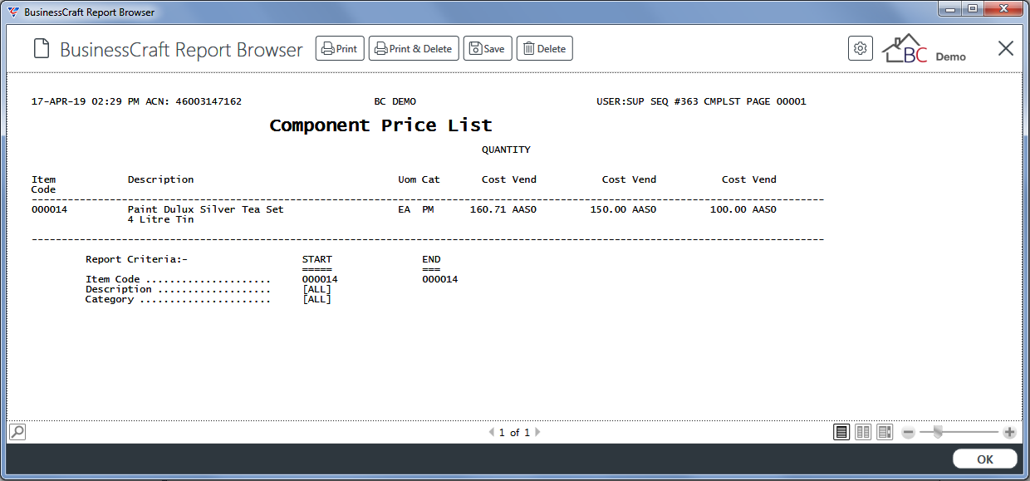Click vendor AAS0 beside the 100.00 cost

tap(764, 209)
